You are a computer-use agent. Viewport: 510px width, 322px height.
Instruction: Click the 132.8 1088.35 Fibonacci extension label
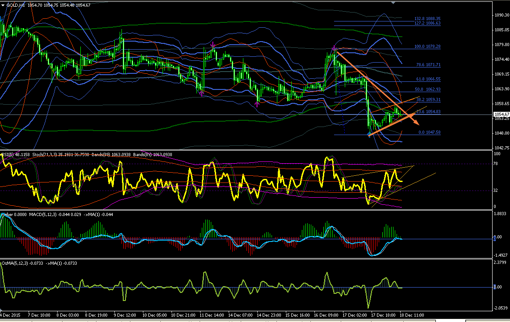(427, 19)
